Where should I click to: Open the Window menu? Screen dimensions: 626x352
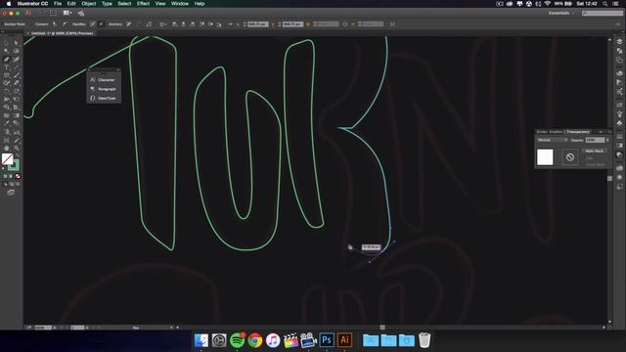point(180,4)
